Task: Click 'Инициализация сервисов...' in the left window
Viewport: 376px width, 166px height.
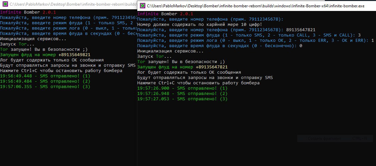Action: point(33,39)
